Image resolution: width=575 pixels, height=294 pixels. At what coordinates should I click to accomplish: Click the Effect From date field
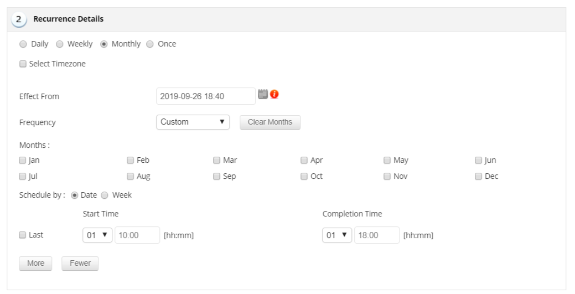point(205,96)
